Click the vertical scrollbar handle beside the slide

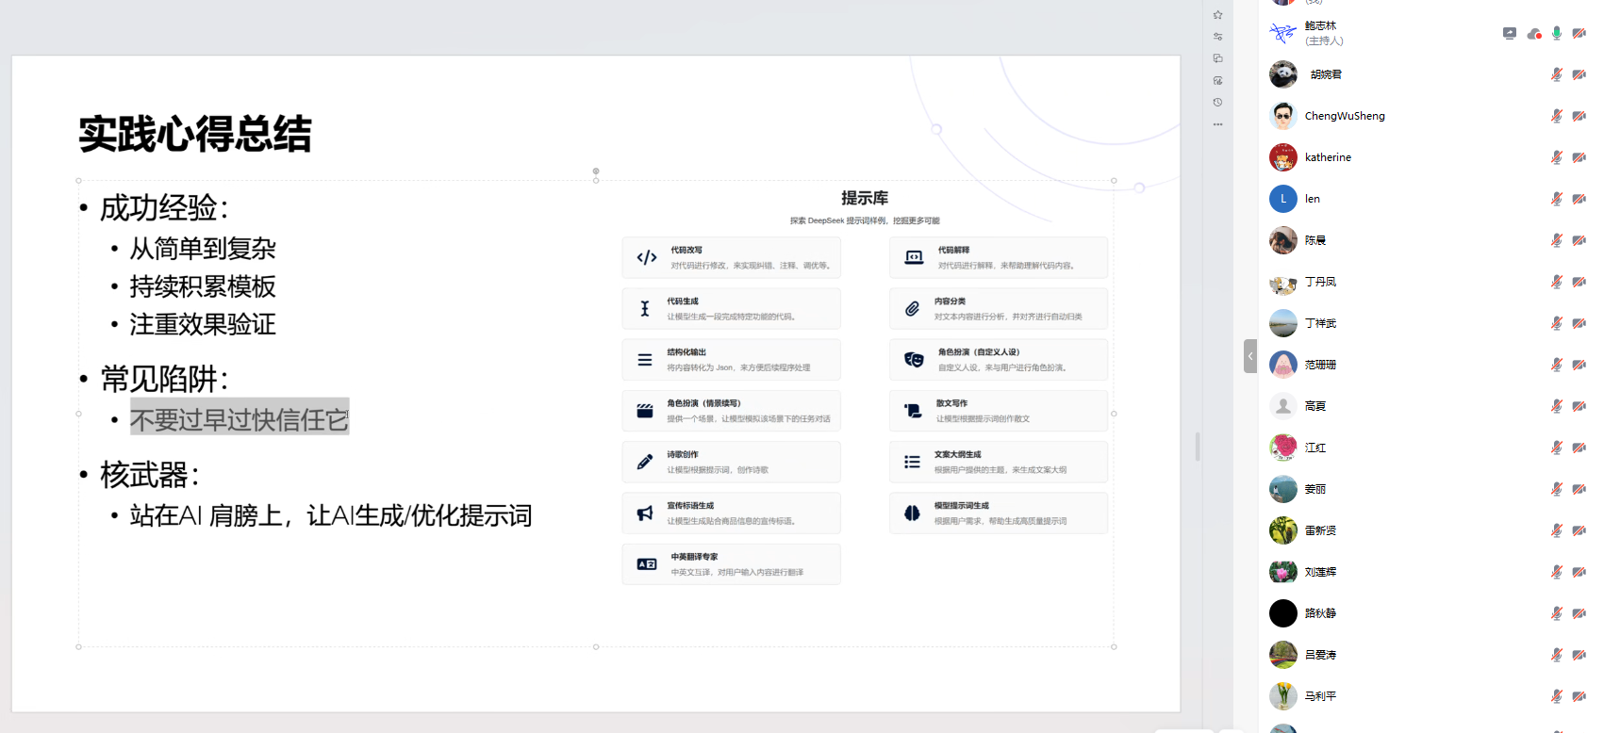(1198, 447)
